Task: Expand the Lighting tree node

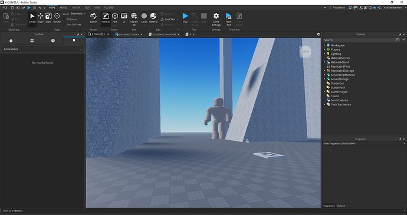Action: [x=324, y=54]
